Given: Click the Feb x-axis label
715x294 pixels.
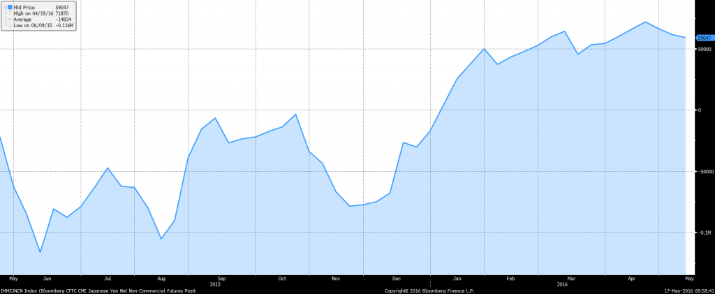Looking at the screenshot, I should click(x=511, y=279).
